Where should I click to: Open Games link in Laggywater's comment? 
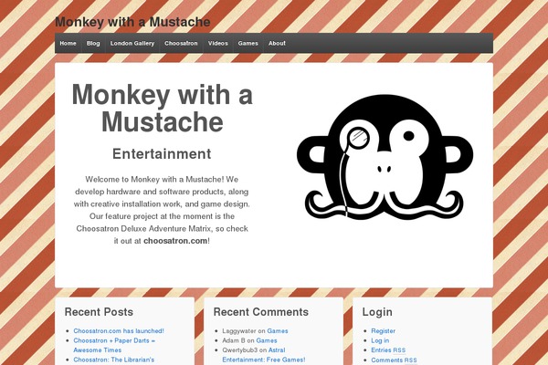[x=278, y=330]
